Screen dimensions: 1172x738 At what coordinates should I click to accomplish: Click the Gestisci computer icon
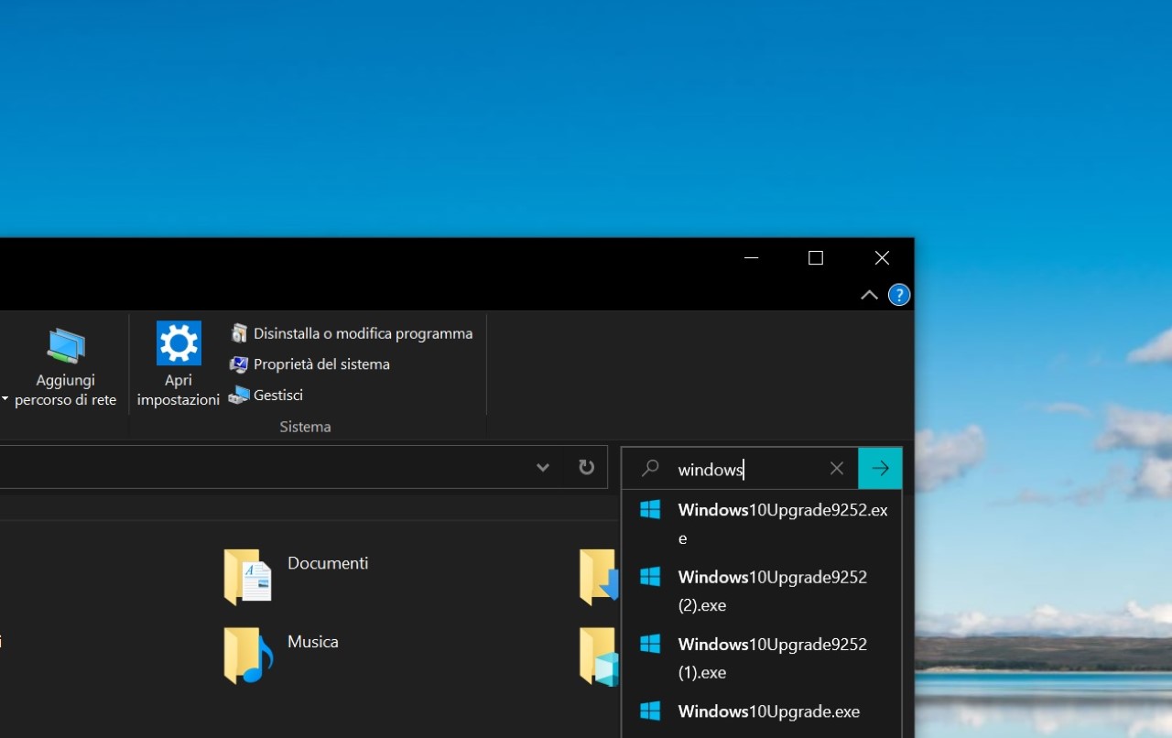[x=239, y=396]
